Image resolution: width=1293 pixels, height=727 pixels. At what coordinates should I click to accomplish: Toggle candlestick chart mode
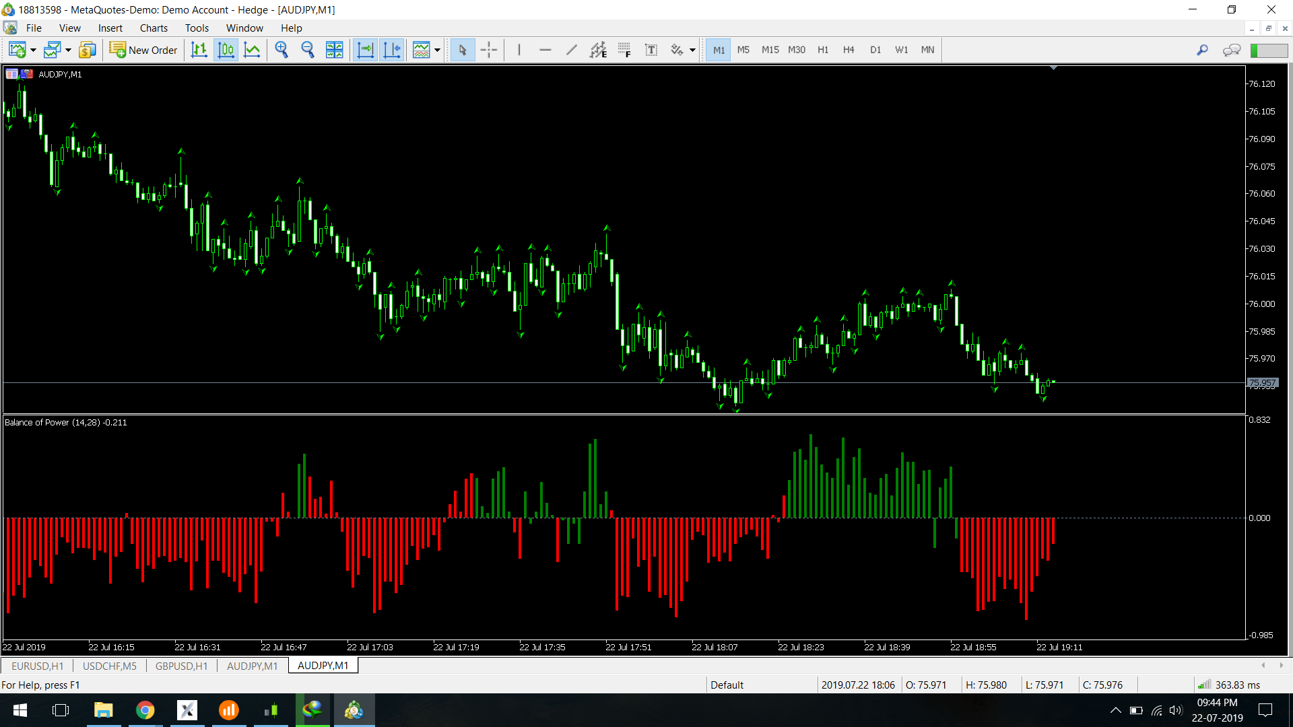pos(226,50)
